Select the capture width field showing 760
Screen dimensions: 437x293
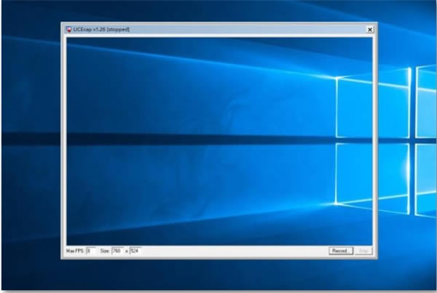pyautogui.click(x=117, y=250)
